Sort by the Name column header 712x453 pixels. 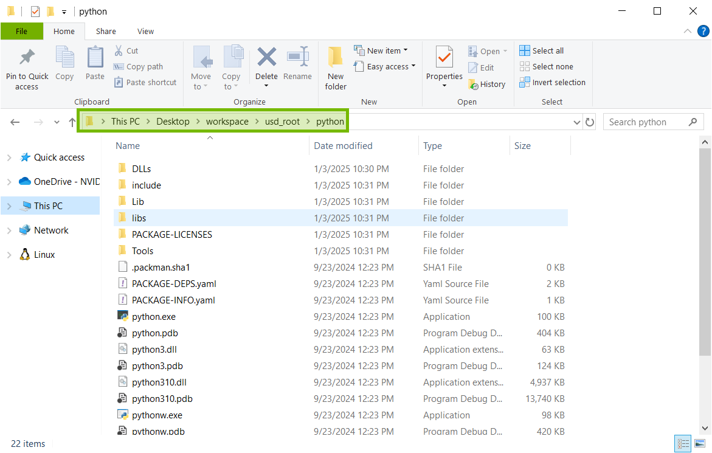(128, 146)
